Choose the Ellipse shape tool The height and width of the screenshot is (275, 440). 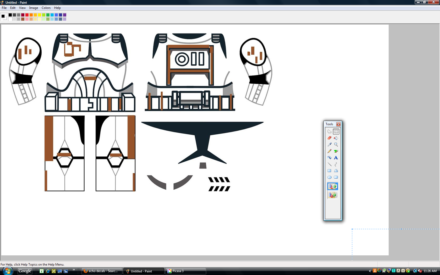[329, 177]
